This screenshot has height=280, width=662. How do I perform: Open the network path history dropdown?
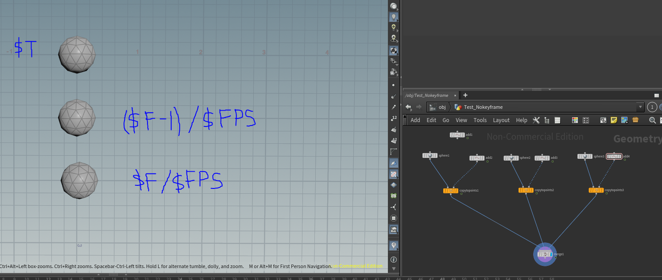(640, 107)
